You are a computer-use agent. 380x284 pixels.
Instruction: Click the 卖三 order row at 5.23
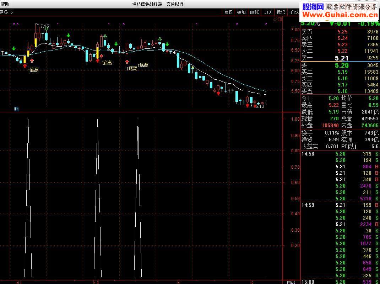tap(340, 44)
